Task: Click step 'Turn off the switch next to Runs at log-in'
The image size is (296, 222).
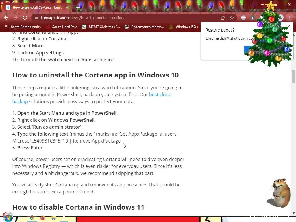Action: click(x=67, y=60)
